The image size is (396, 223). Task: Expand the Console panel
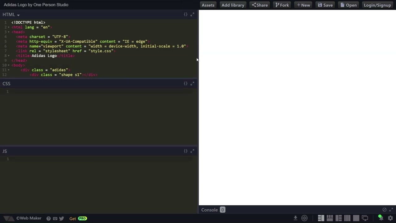pos(391,210)
